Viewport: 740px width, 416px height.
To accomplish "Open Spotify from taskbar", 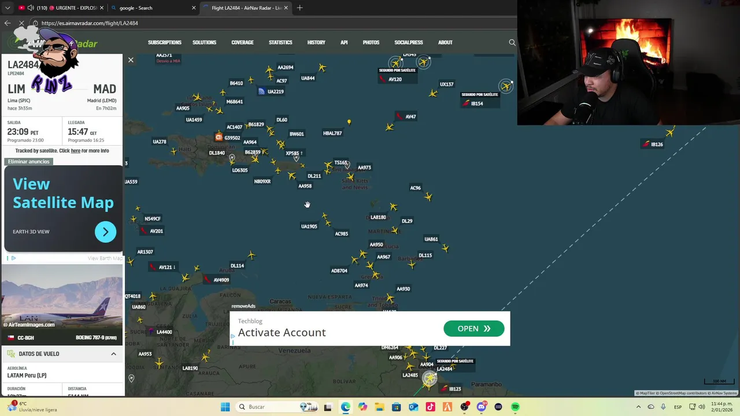I will click(515, 407).
